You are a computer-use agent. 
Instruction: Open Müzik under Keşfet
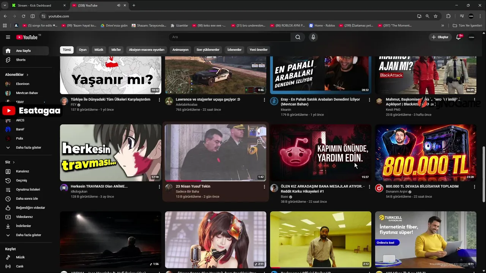tap(25, 257)
